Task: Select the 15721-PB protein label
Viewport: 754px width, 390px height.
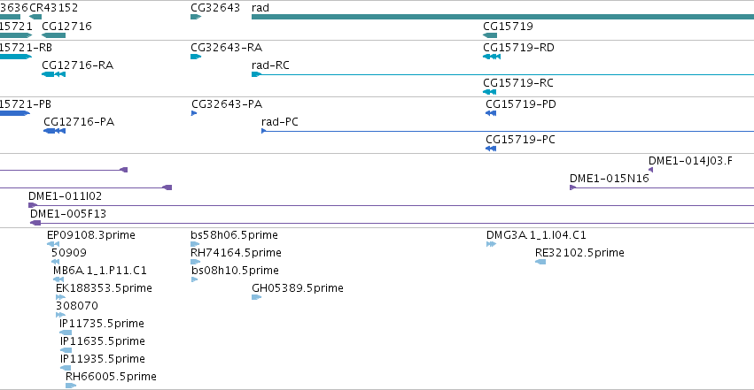Action: click(x=26, y=104)
